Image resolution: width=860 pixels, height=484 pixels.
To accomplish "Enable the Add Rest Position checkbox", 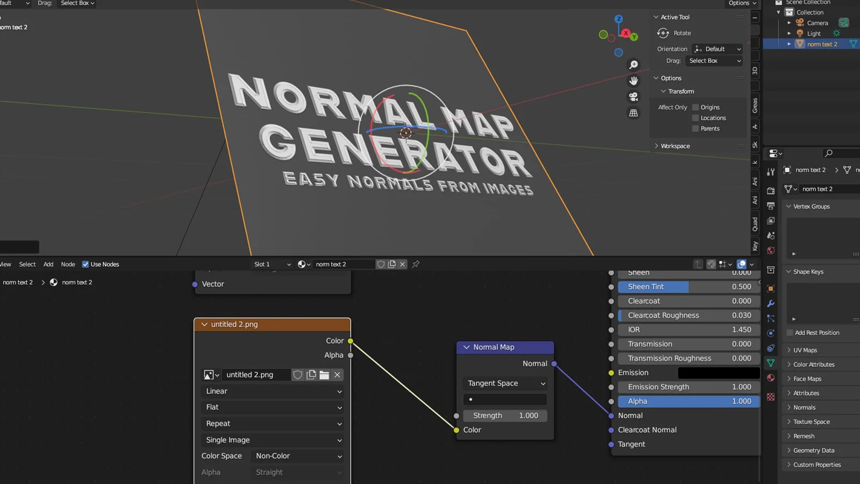I will (x=790, y=332).
